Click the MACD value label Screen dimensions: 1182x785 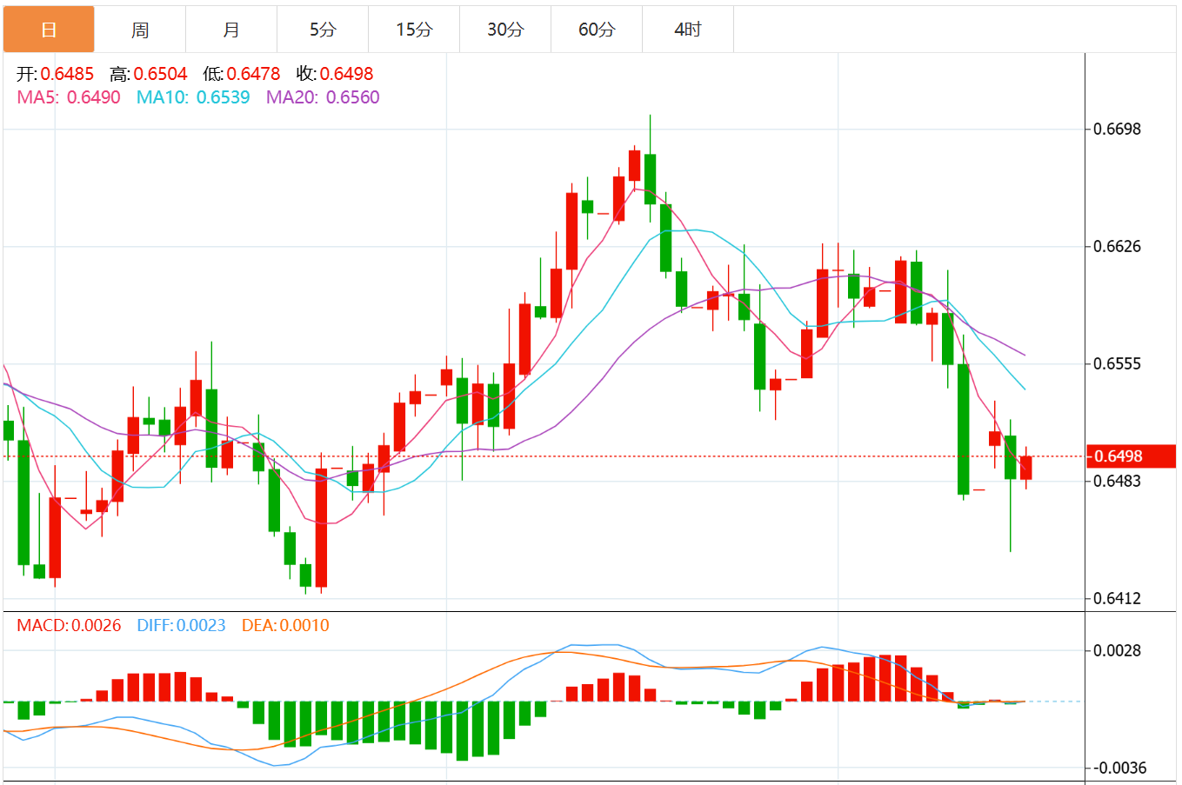tap(69, 625)
